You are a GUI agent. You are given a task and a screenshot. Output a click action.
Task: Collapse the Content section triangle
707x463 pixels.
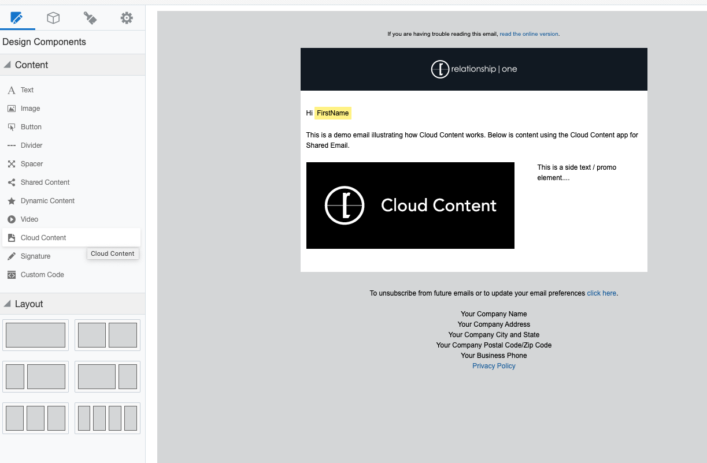(x=7, y=65)
